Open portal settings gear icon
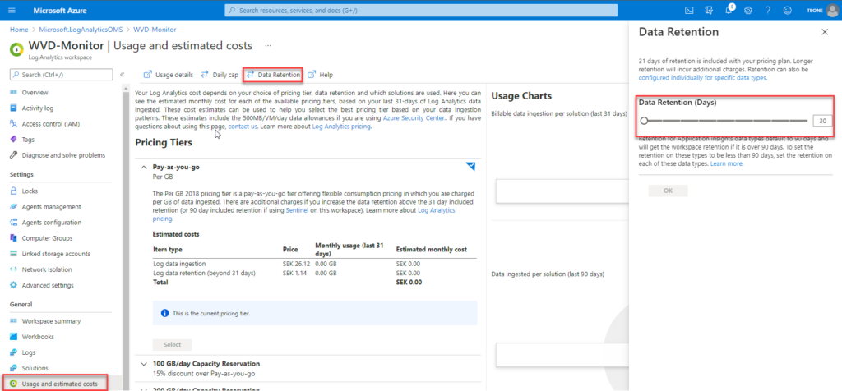Image resolution: width=842 pixels, height=391 pixels. [748, 10]
